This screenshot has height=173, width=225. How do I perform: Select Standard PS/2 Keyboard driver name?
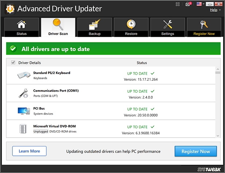(x=52, y=73)
